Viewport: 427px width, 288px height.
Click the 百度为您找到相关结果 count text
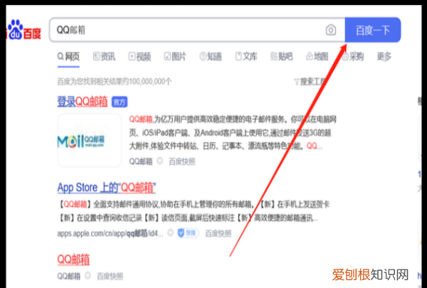click(115, 81)
